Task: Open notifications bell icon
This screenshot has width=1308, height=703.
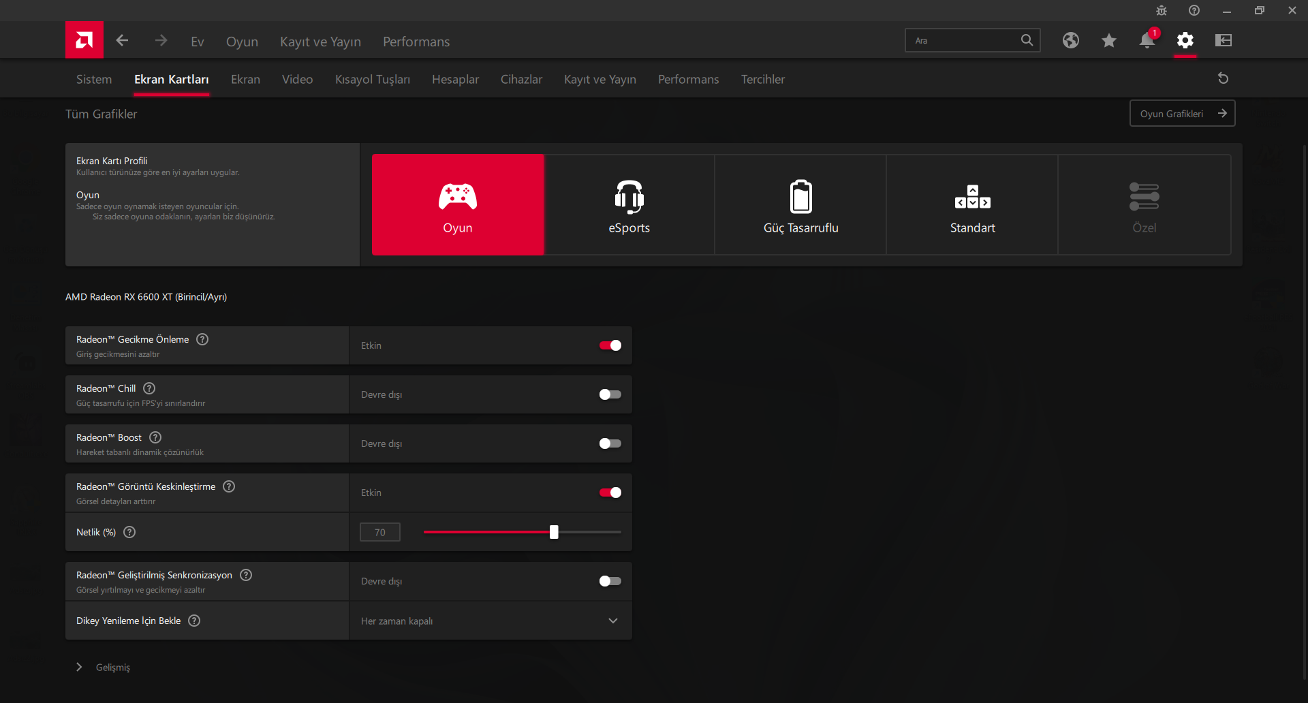Action: 1147,40
